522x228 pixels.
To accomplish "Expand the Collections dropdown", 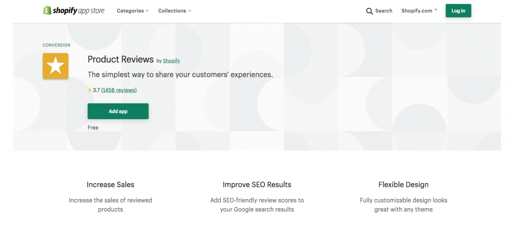I will point(174,11).
